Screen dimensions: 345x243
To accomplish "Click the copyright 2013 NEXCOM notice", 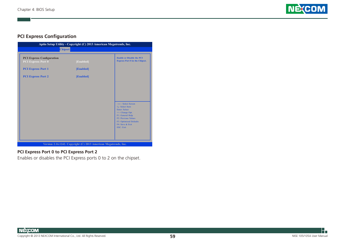I will pyautogui.click(x=62, y=236).
